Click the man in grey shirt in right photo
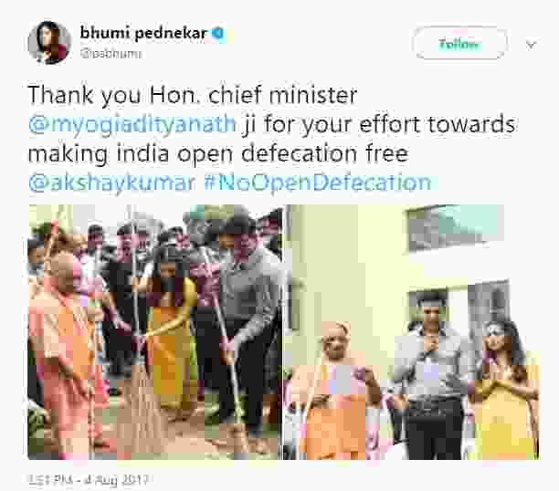Screen dimensions: 559x491 coord(433,376)
